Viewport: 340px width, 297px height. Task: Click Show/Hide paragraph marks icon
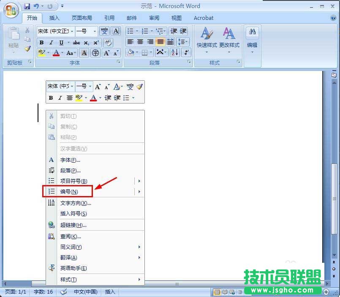[x=186, y=52]
